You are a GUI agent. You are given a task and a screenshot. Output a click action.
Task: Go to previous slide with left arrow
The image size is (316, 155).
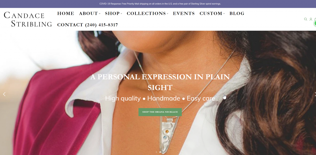(4, 94)
